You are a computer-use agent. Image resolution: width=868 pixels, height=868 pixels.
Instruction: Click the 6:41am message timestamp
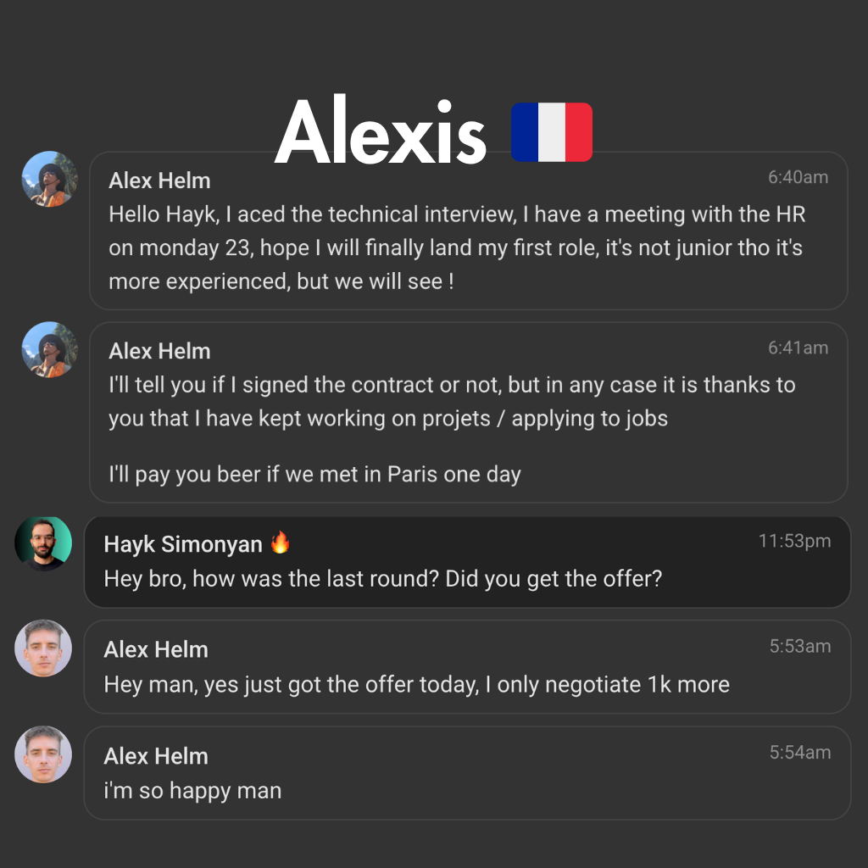pyautogui.click(x=798, y=348)
